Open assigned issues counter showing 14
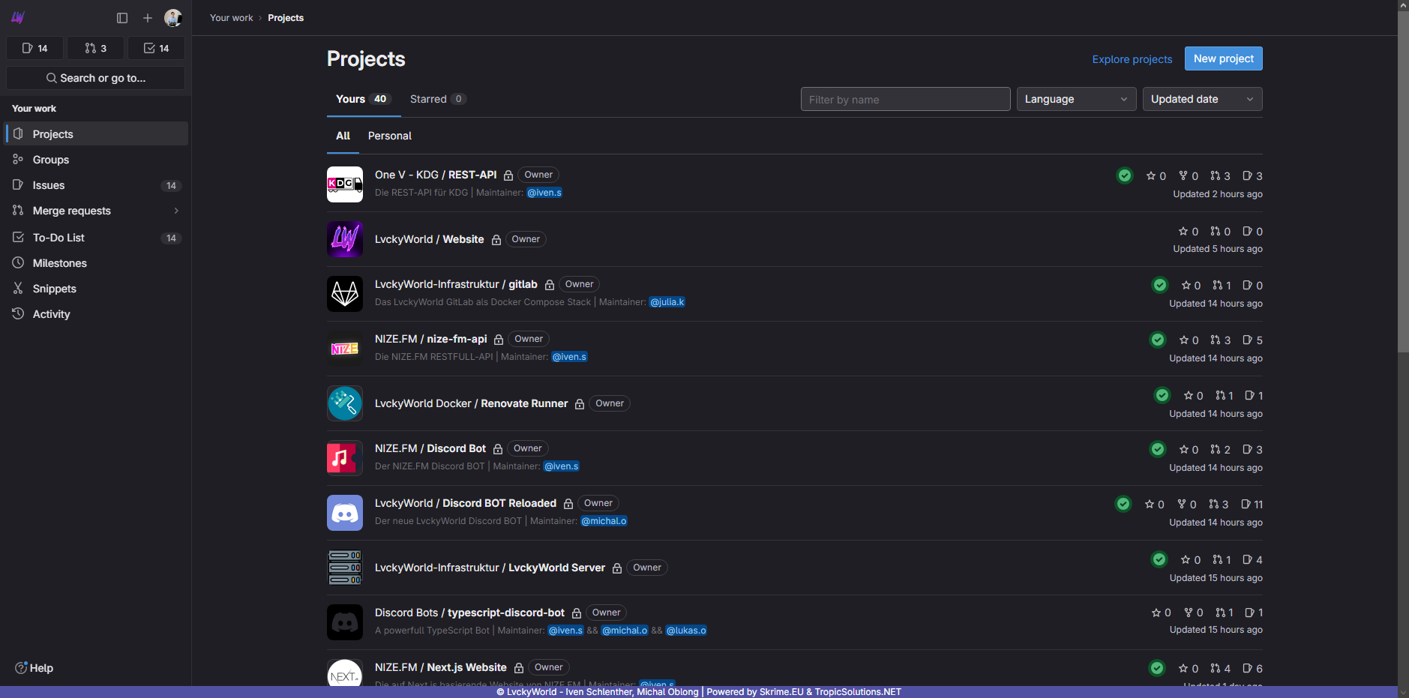 click(35, 48)
